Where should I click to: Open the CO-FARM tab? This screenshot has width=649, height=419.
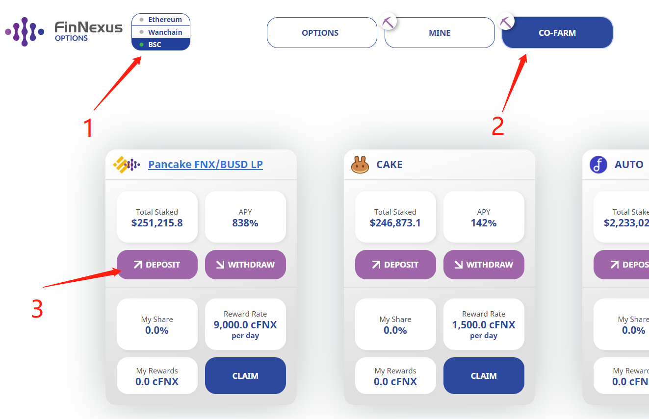click(x=557, y=33)
